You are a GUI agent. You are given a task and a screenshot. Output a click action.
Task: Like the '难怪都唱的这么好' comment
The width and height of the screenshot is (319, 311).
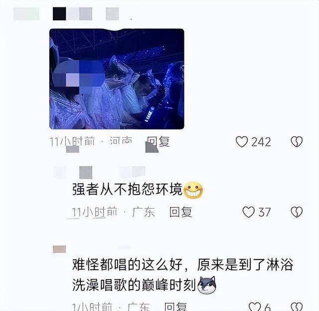(x=254, y=307)
